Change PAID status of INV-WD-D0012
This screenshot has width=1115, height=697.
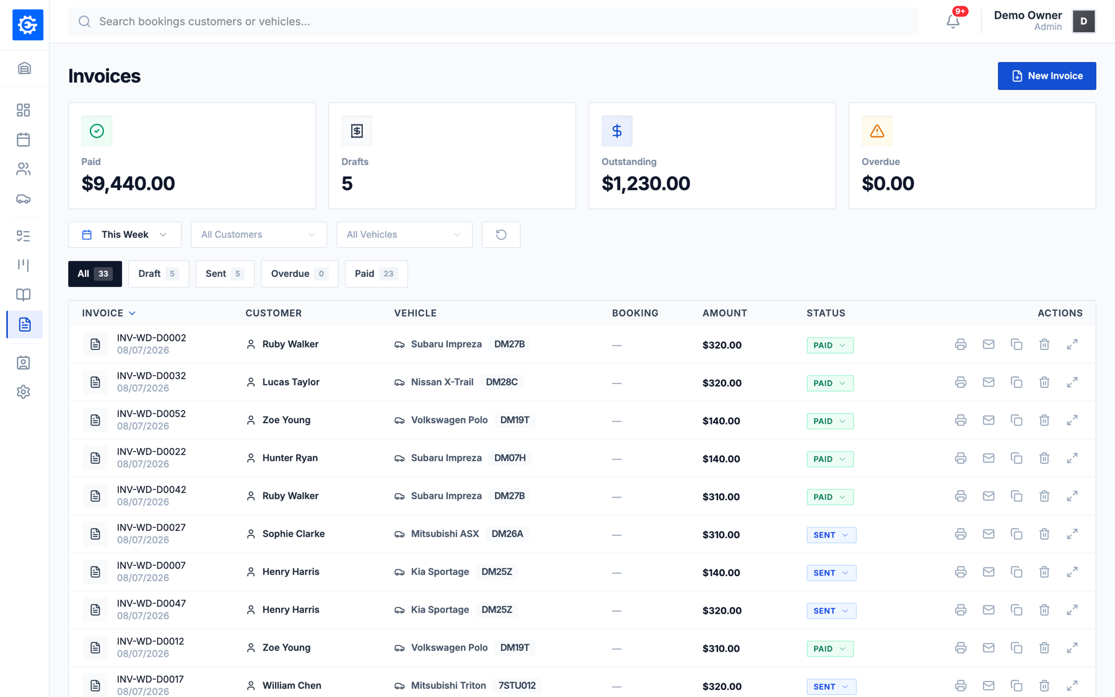[829, 649]
